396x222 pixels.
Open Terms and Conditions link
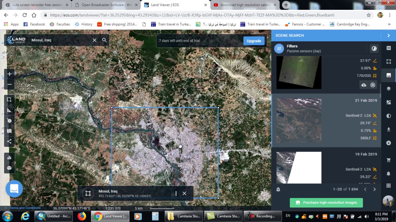coord(25,208)
